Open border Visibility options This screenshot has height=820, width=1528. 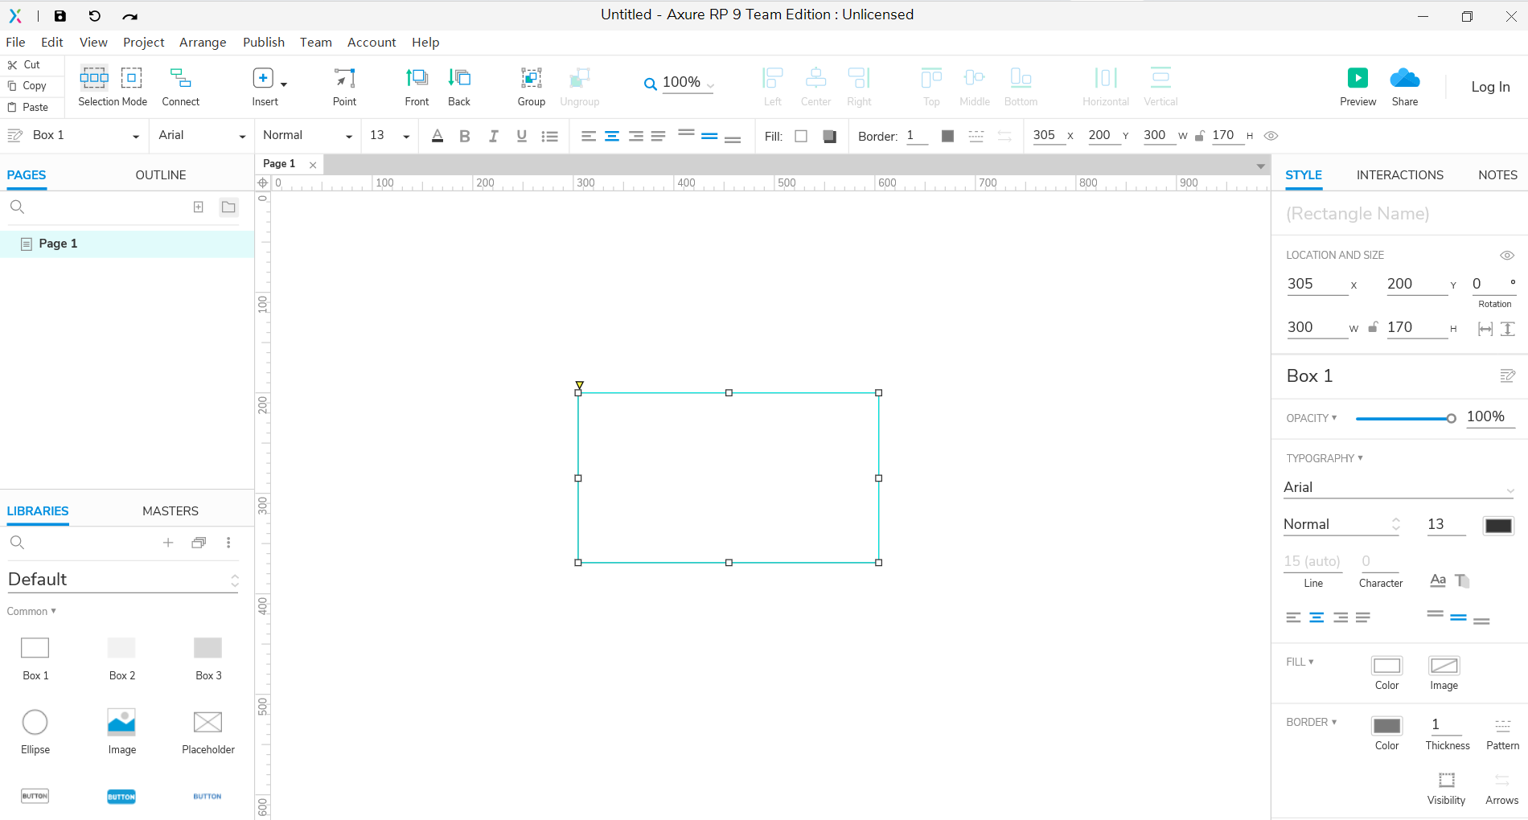pyautogui.click(x=1446, y=788)
